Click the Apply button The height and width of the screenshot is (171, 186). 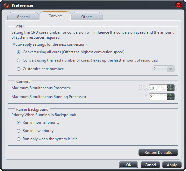(x=172, y=165)
